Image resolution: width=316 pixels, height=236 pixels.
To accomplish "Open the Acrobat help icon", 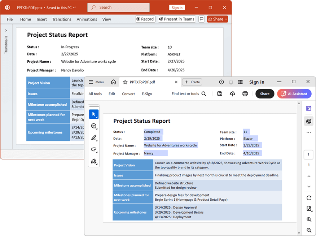I will [221, 82].
